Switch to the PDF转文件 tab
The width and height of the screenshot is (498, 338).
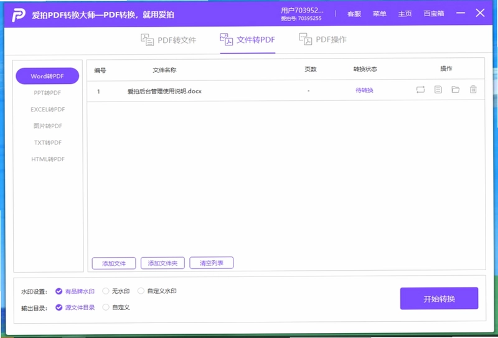(x=169, y=40)
